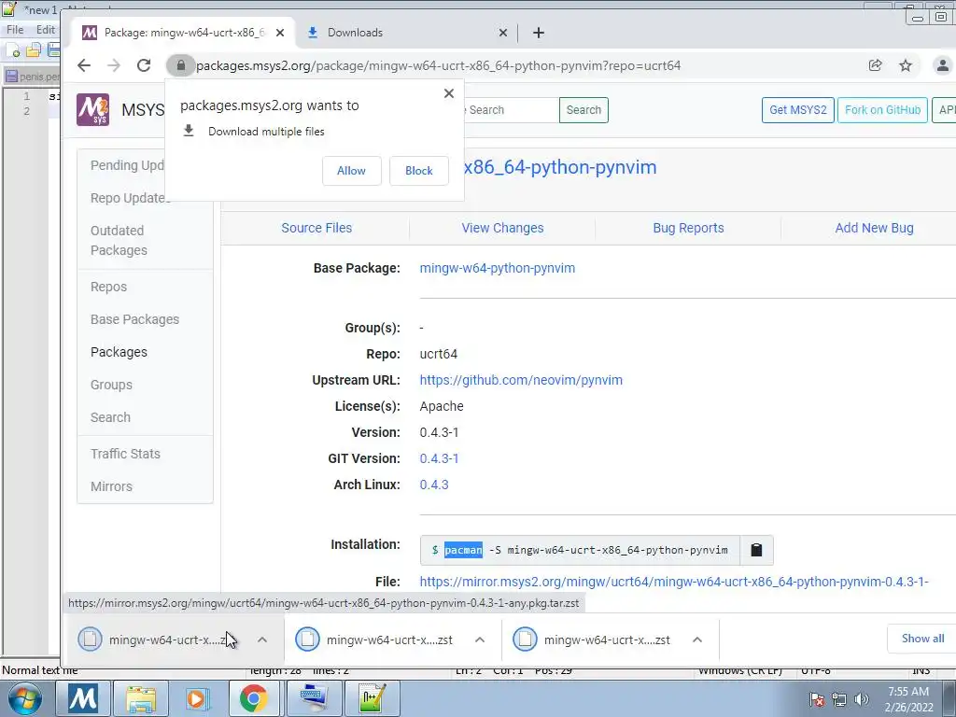Bookmark this page with star icon
956x717 pixels.
point(906,65)
